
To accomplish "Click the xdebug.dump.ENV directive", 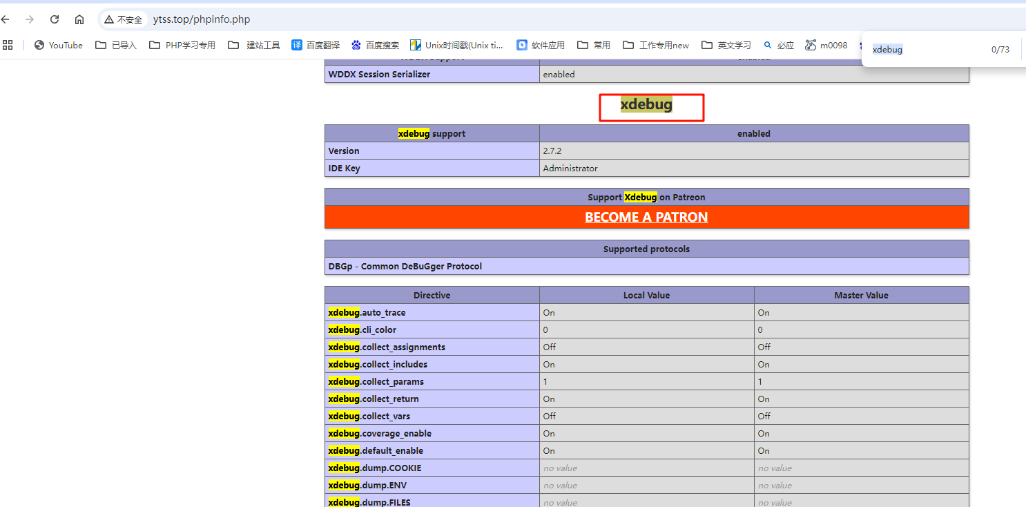I will pos(367,485).
